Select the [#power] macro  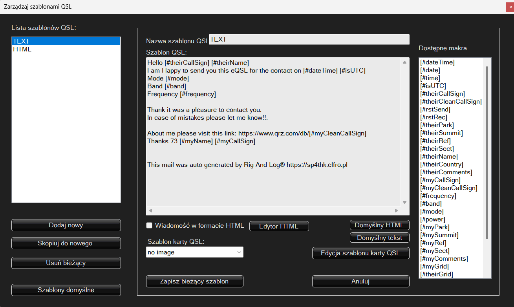tap(433, 219)
